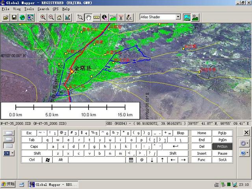Toggle the Caps key
The image size is (252, 189).
(x=34, y=146)
